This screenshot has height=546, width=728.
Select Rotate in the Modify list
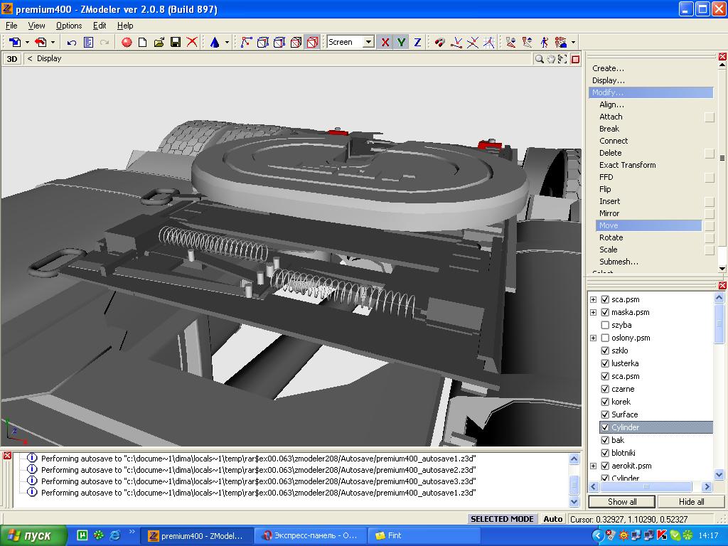[x=611, y=237]
